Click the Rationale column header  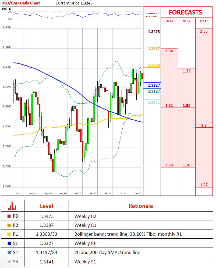click(x=140, y=206)
